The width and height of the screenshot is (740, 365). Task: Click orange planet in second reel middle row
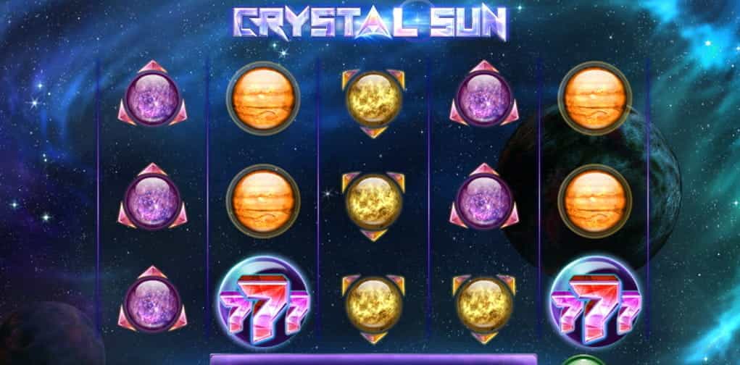[x=263, y=201]
